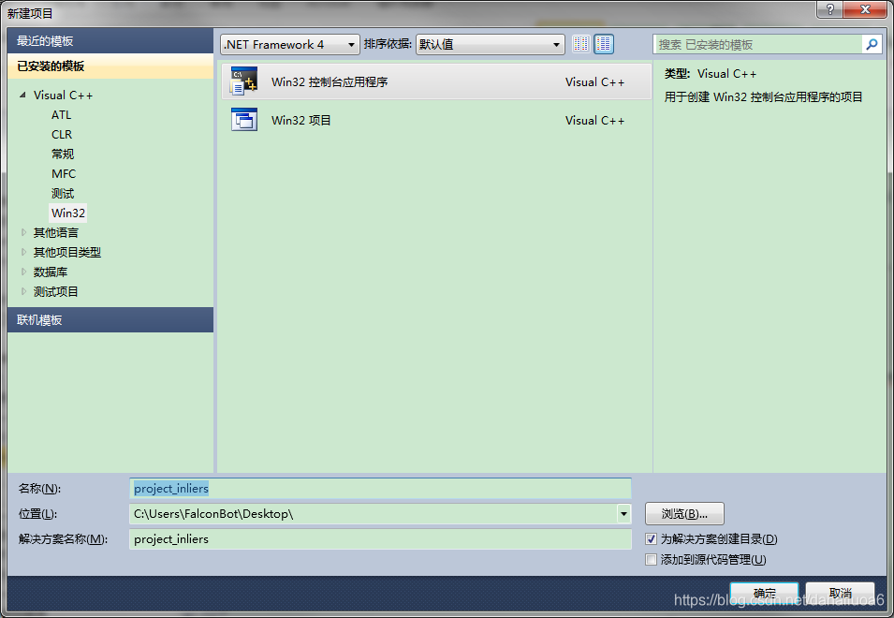Click the 确定 button
This screenshot has height=618, width=894.
(764, 593)
